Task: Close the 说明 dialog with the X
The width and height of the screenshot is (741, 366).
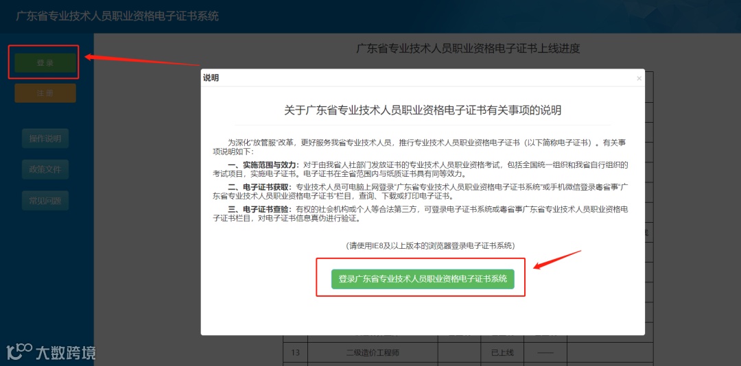Action: [639, 78]
